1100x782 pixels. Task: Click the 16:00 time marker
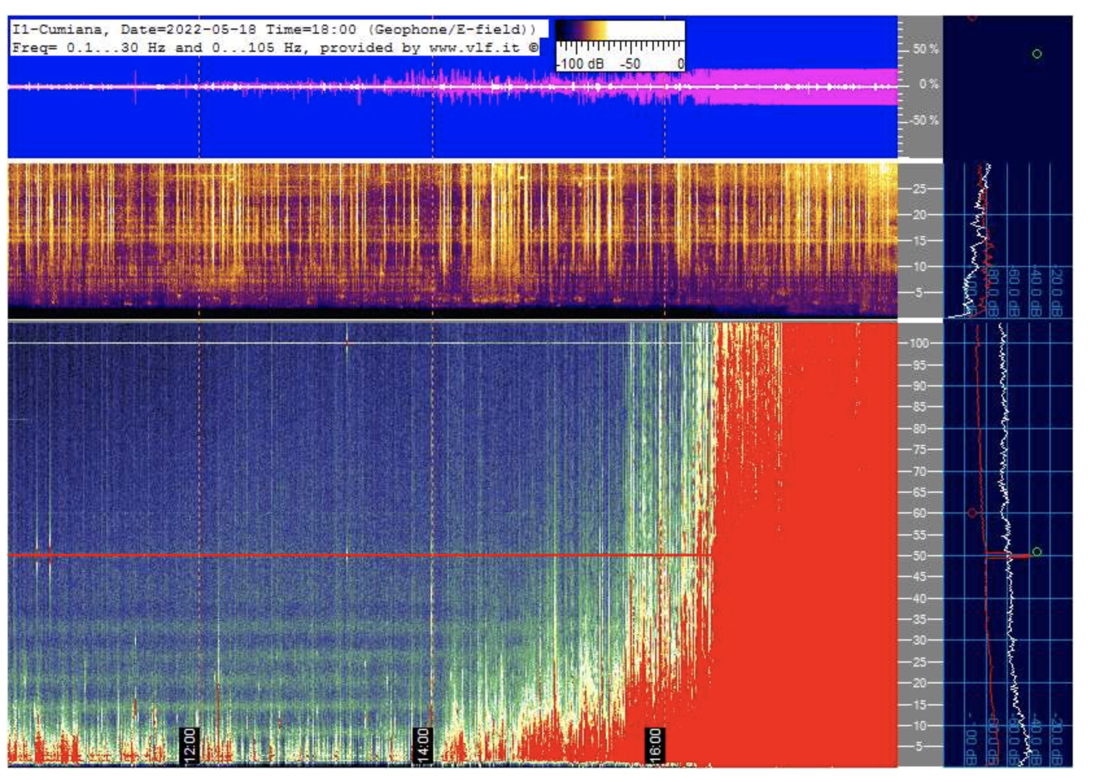pyautogui.click(x=654, y=745)
